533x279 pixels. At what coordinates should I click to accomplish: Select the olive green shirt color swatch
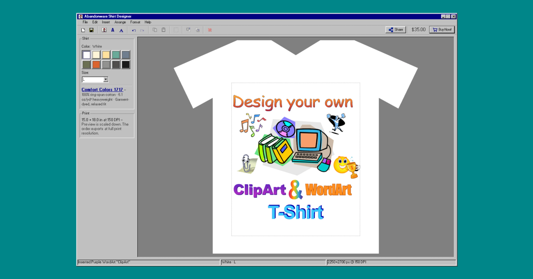[86, 65]
